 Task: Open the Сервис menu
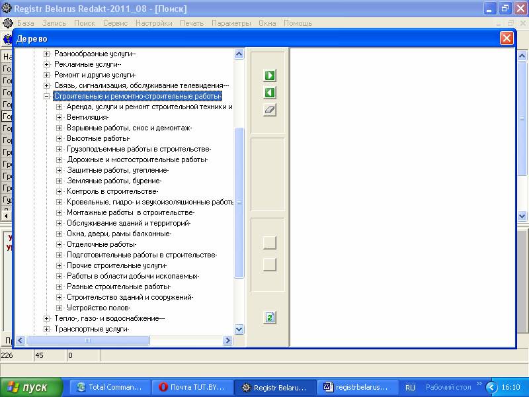click(115, 23)
